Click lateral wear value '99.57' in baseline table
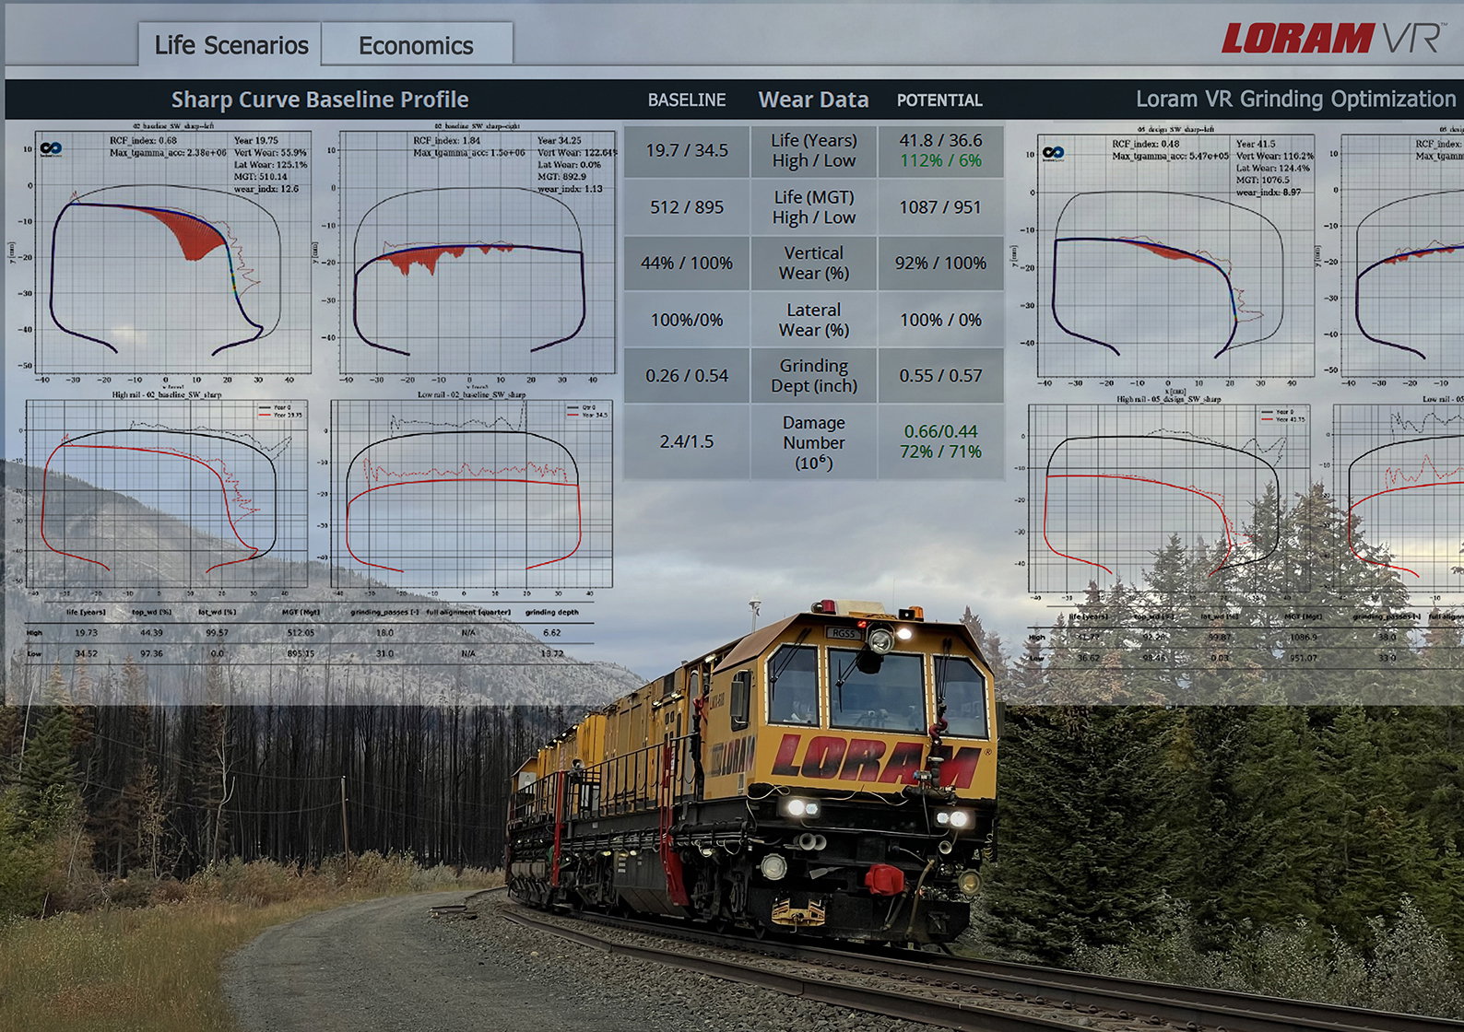The width and height of the screenshot is (1464, 1032). tap(217, 633)
